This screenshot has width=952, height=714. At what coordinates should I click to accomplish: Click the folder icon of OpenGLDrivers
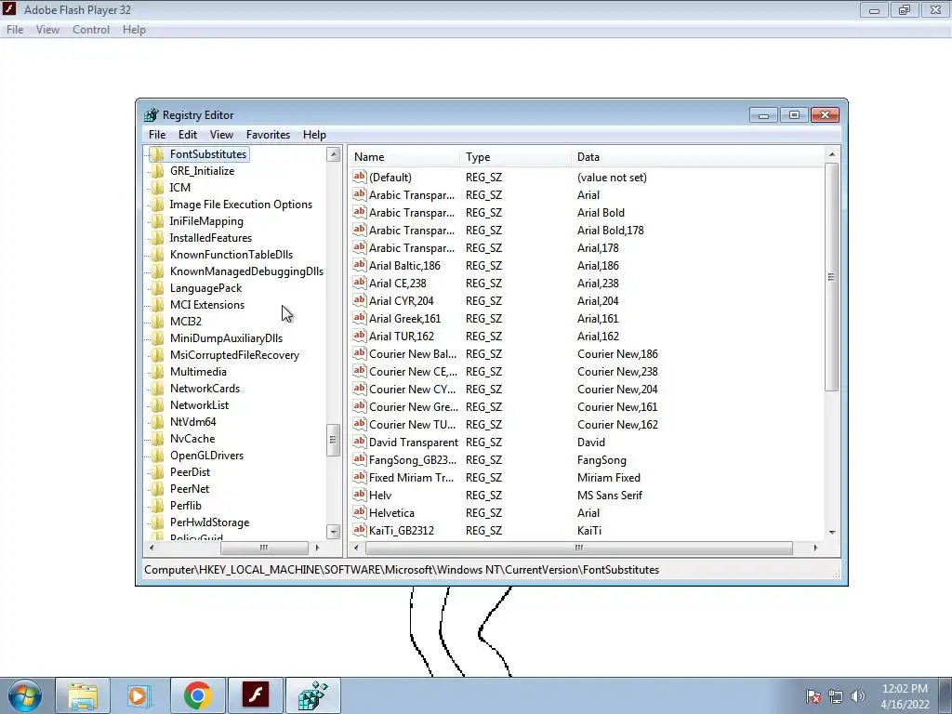coord(157,455)
